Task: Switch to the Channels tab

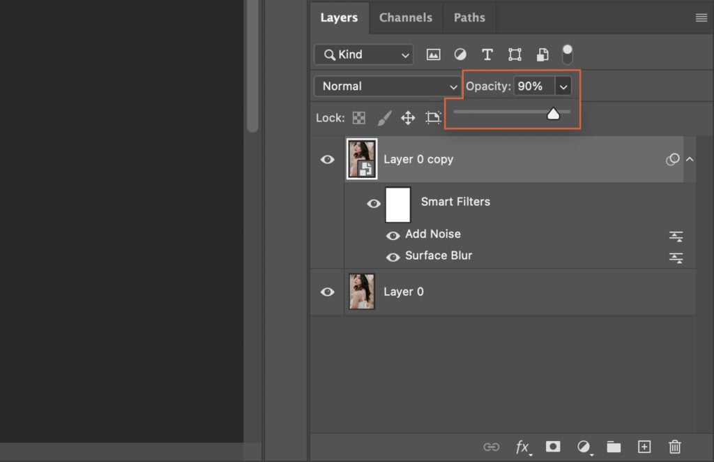Action: pyautogui.click(x=406, y=18)
